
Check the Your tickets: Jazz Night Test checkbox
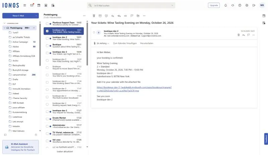pos(47,53)
